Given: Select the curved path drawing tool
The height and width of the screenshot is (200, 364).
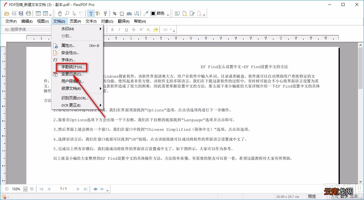Looking at the screenshot, I should pyautogui.click(x=136, y=13).
